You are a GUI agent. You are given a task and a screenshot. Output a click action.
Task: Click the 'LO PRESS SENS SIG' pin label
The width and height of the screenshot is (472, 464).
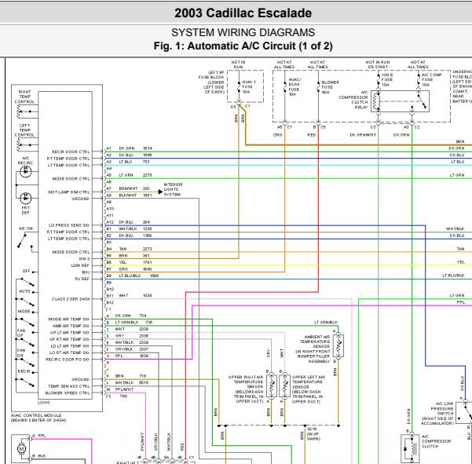(x=69, y=225)
